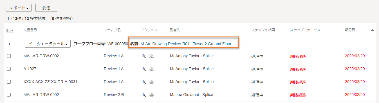Image resolution: width=379 pixels, height=103 pixels.
Task: Check the box for the Review 2 B row
Action: click(9, 95)
